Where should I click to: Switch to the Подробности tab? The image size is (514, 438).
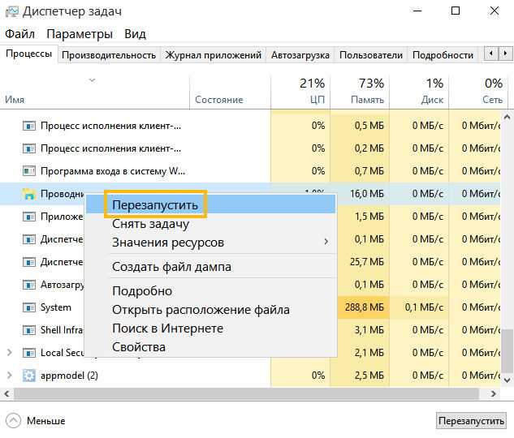[x=443, y=54]
